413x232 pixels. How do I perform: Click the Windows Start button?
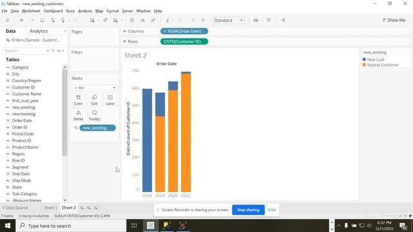pos(8,226)
